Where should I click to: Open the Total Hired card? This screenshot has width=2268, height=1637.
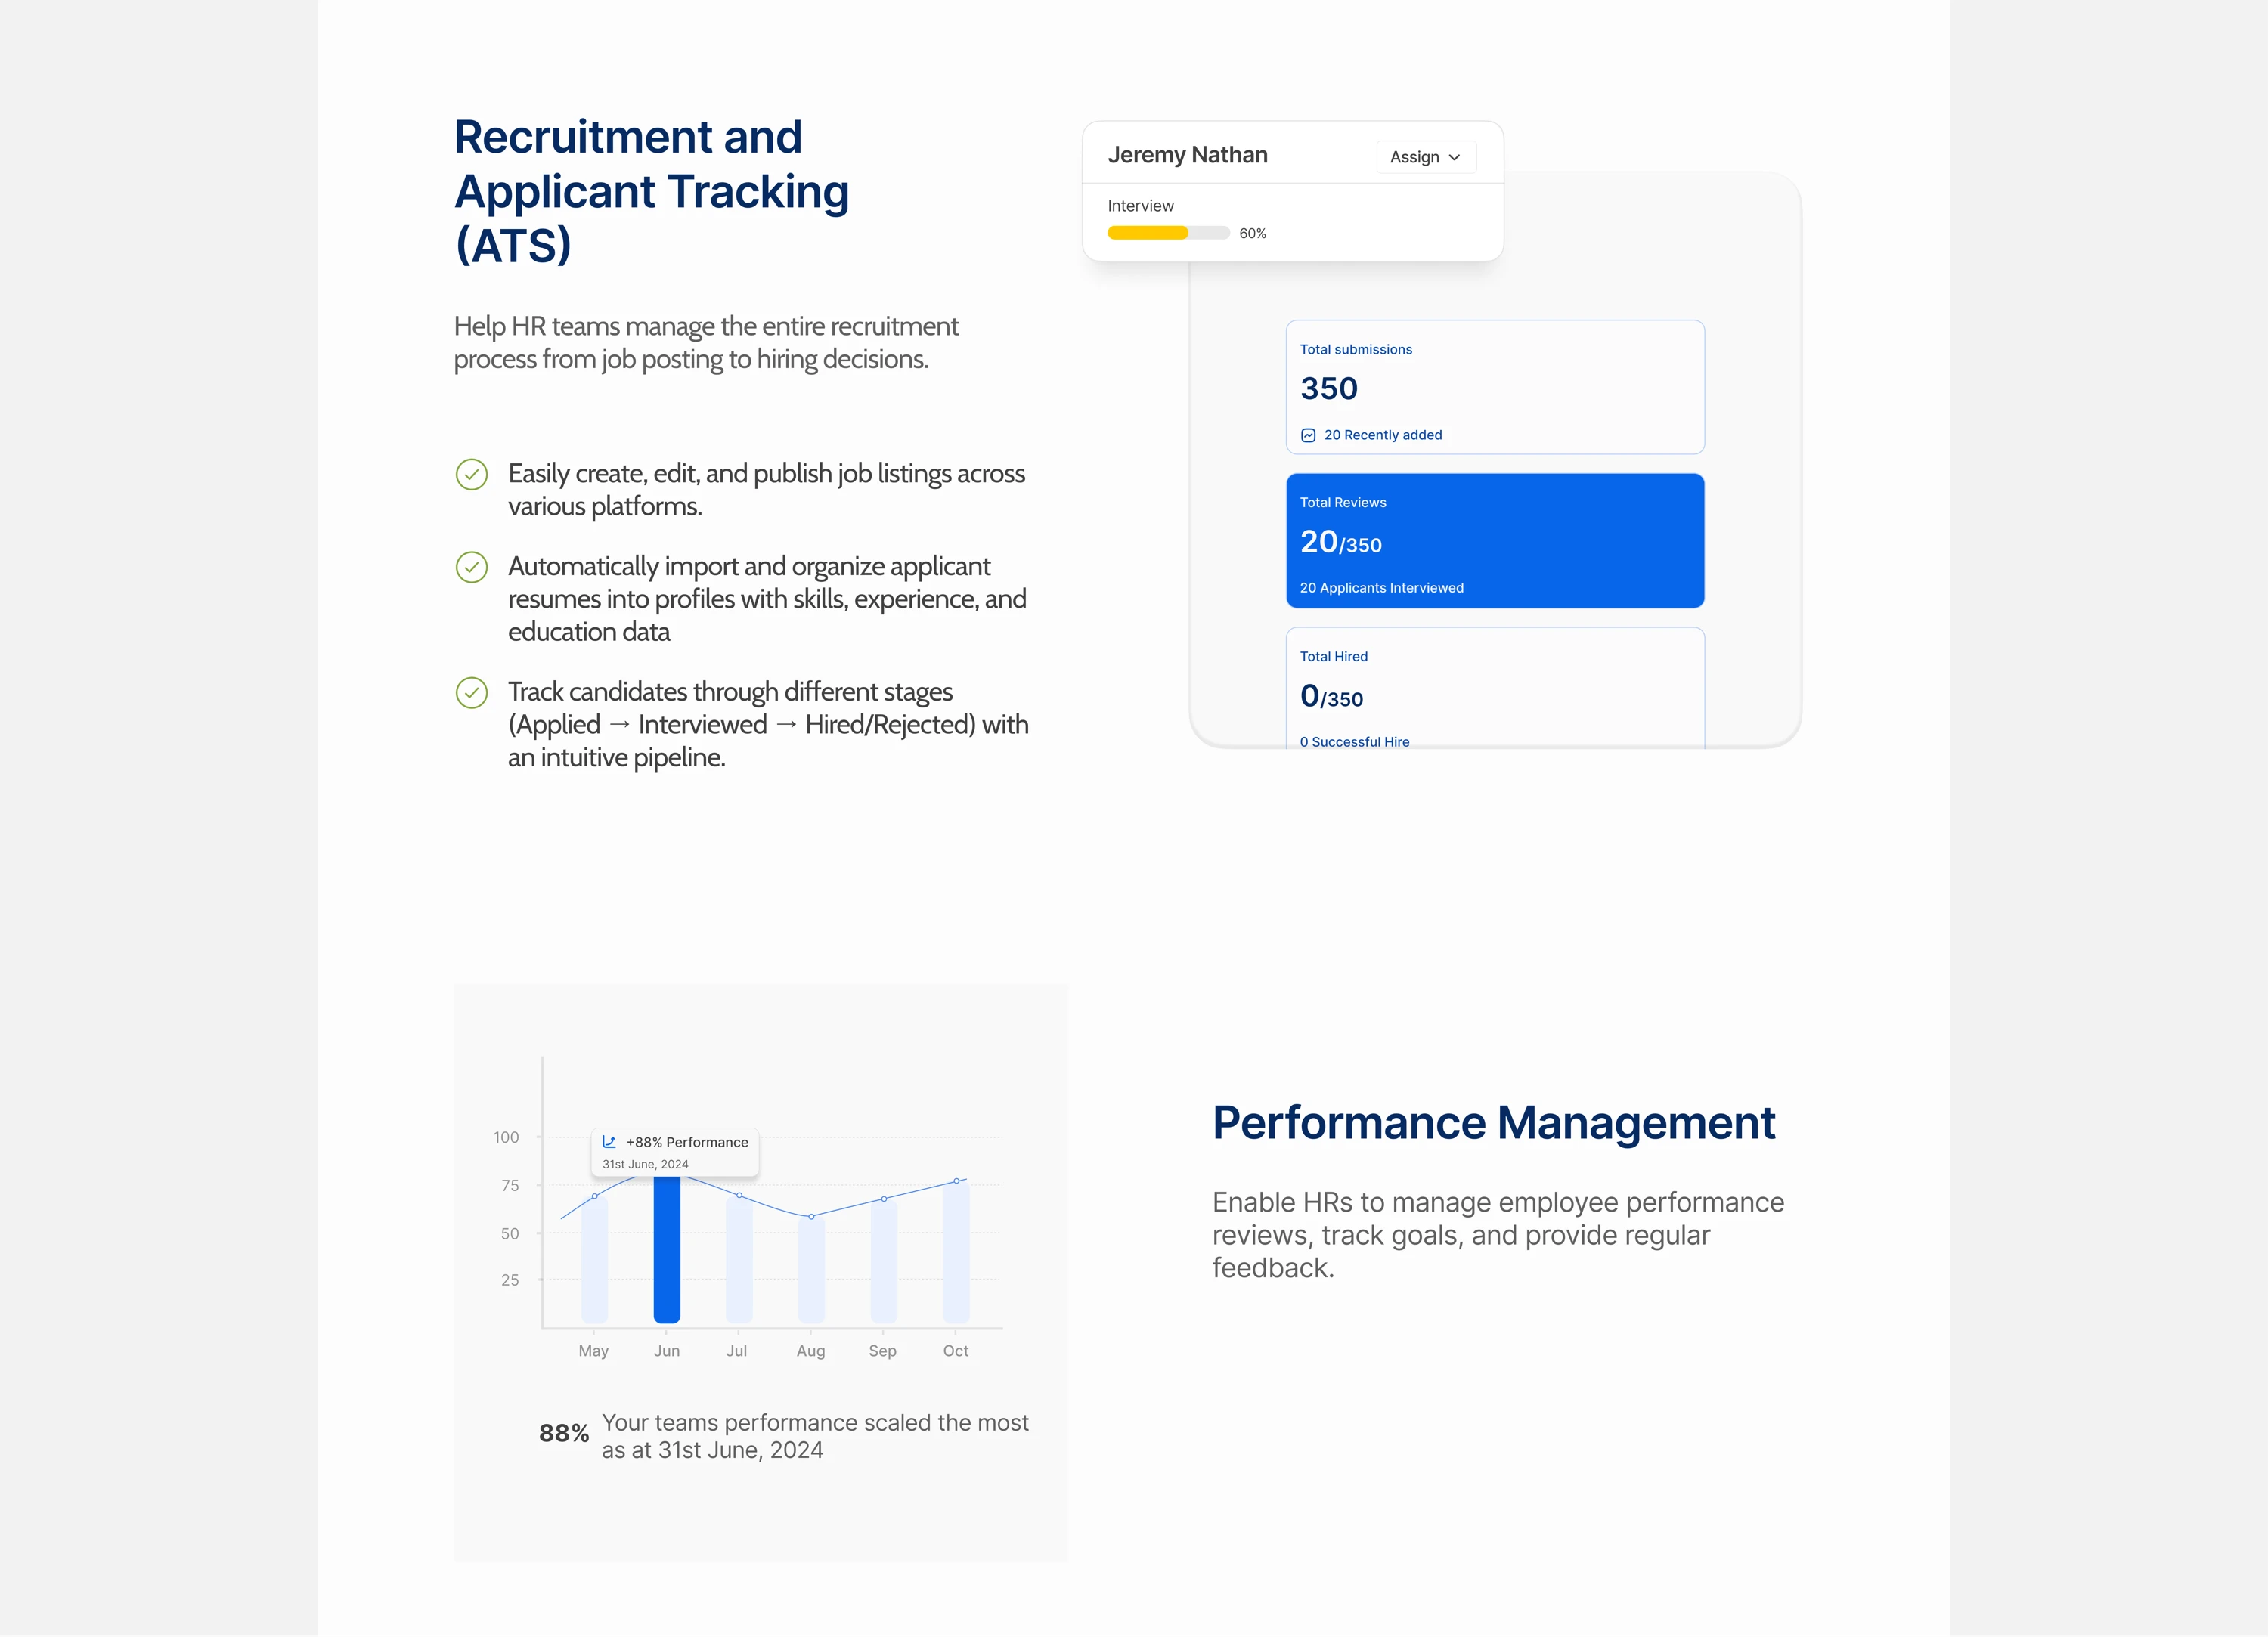[1495, 688]
